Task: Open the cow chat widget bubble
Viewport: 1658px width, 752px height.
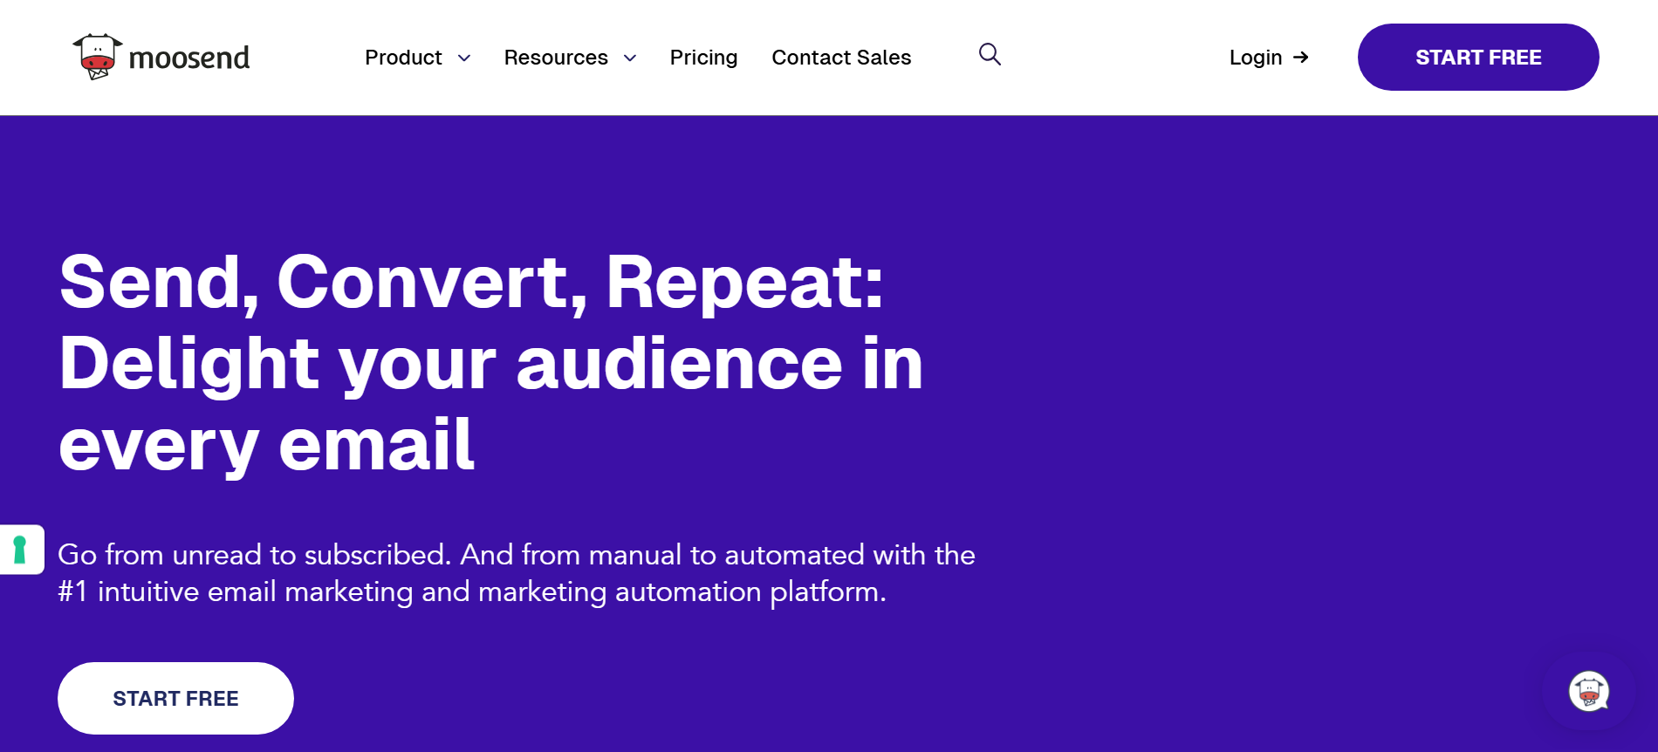Action: click(x=1588, y=693)
